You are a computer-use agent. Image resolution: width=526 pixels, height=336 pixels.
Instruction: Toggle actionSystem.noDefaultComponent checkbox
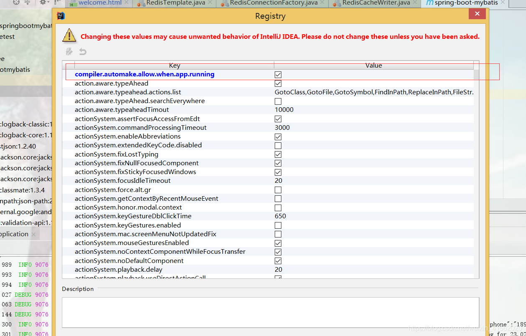pyautogui.click(x=278, y=261)
